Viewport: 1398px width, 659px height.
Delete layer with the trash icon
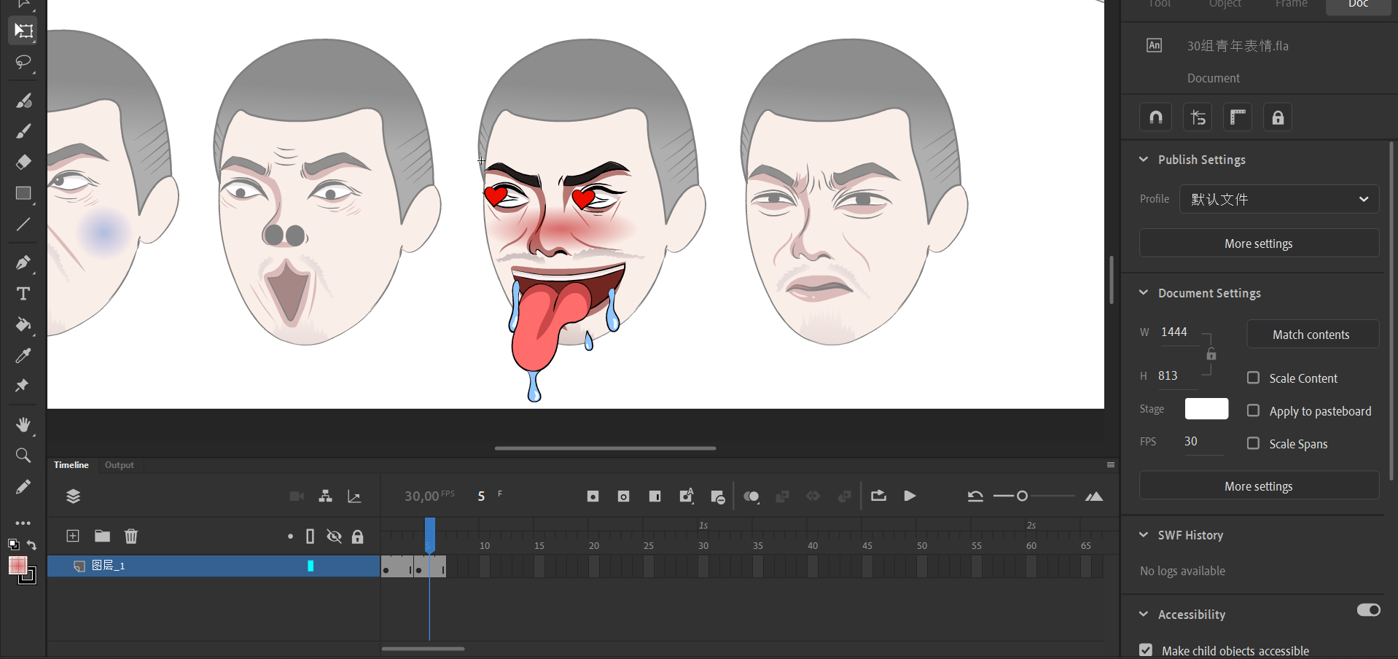click(x=131, y=537)
